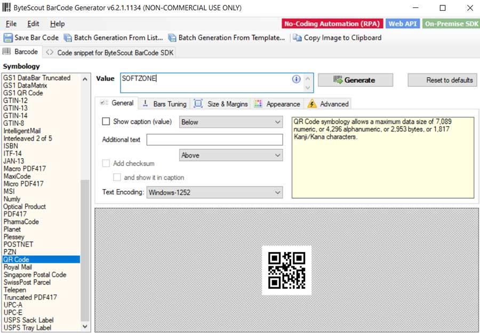The width and height of the screenshot is (480, 333).
Task: Open the Text Encoding Windows-1252 dropdown
Action: [214, 193]
